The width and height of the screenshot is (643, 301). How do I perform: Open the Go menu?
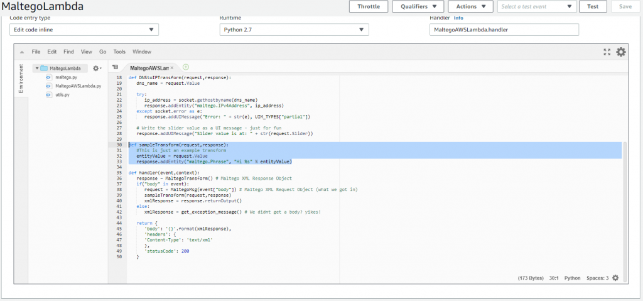click(x=102, y=52)
